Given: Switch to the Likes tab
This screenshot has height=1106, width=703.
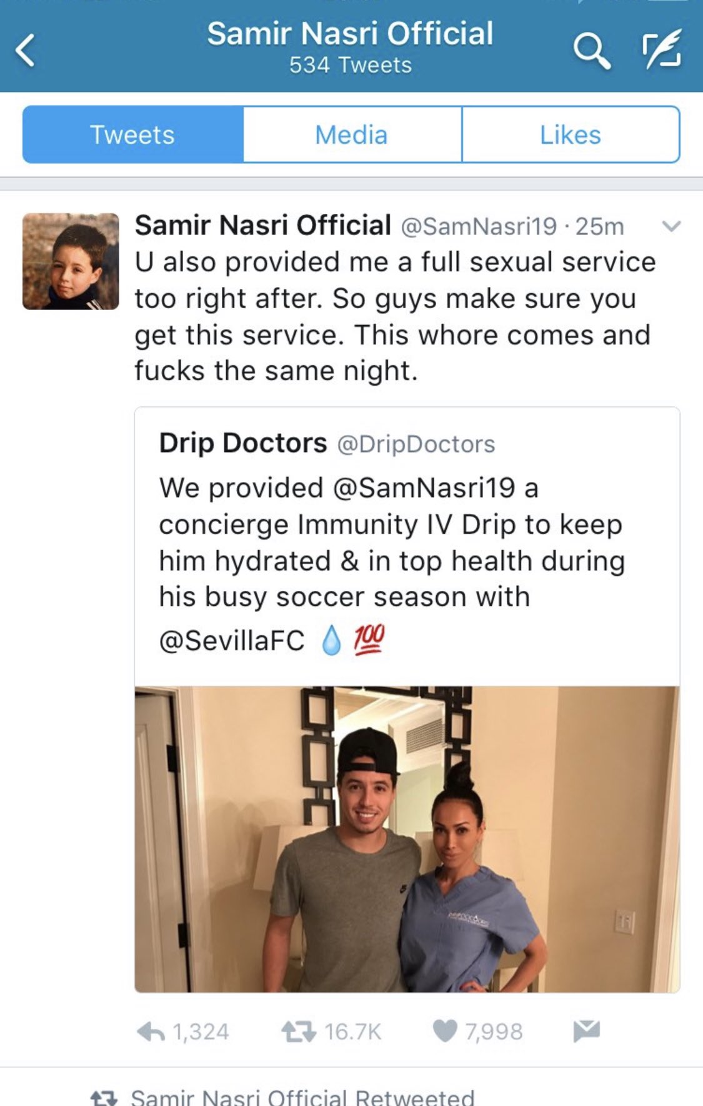Looking at the screenshot, I should pyautogui.click(x=571, y=134).
